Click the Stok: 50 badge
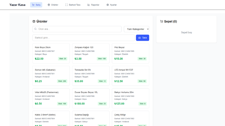The width and height of the screenshot is (225, 126). click(x=142, y=81)
